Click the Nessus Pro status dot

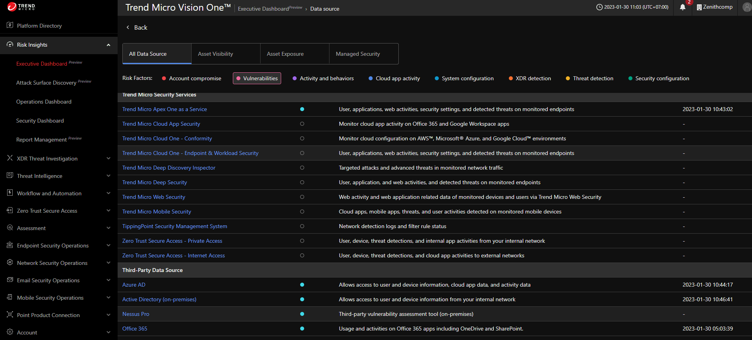(x=302, y=314)
